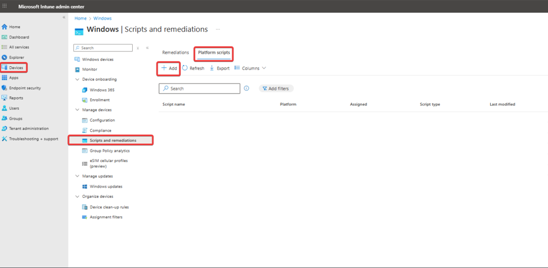Export the scripts list
Screen dimensions: 548x268
click(x=219, y=68)
